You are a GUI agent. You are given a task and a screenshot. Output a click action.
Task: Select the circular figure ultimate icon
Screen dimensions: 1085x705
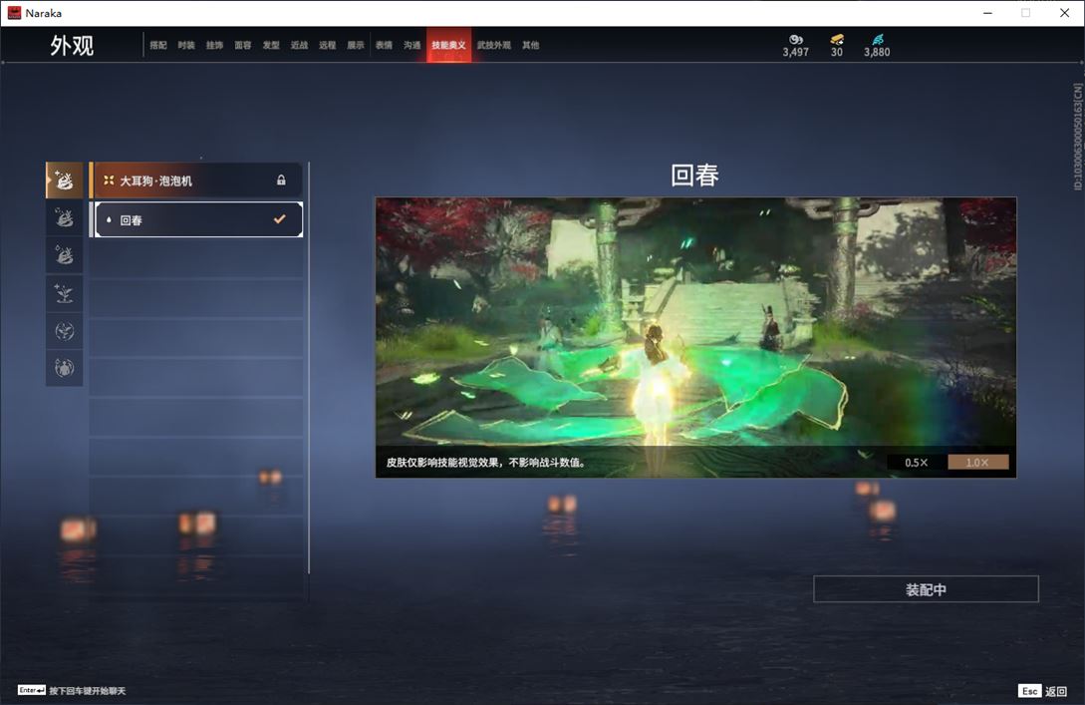click(65, 368)
